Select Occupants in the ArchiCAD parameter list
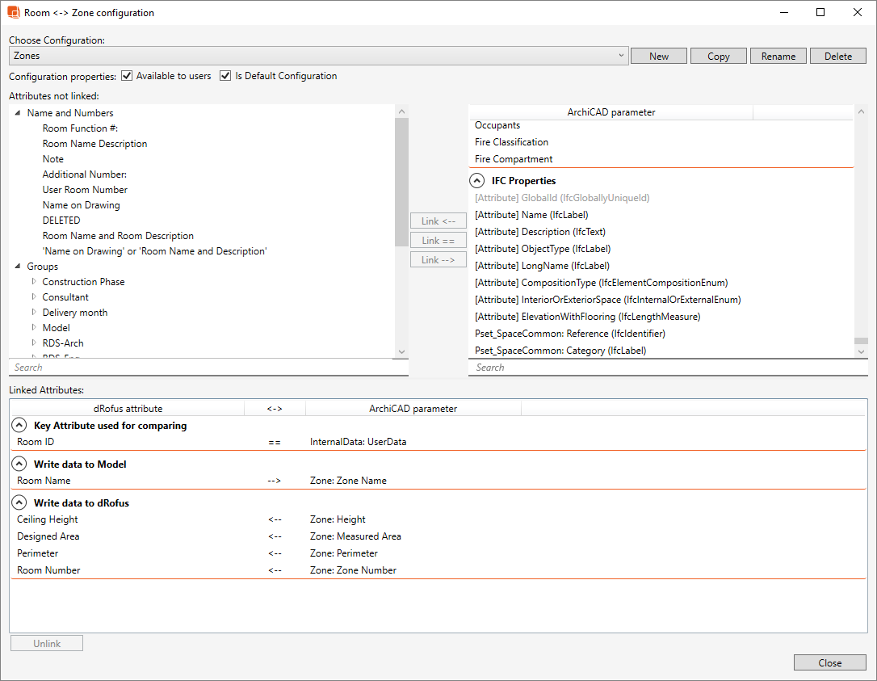This screenshot has width=877, height=681. (x=497, y=126)
